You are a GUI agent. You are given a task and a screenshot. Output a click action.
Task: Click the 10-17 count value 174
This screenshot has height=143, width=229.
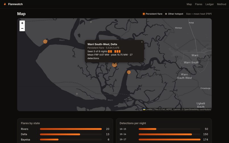click(x=206, y=140)
